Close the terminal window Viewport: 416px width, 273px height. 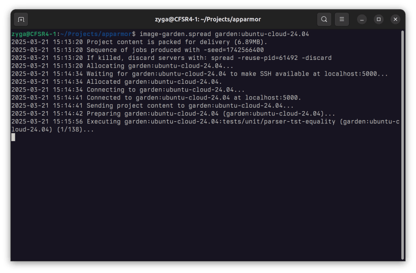click(x=395, y=19)
